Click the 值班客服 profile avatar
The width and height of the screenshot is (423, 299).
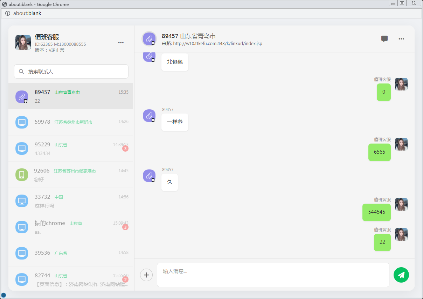point(23,43)
